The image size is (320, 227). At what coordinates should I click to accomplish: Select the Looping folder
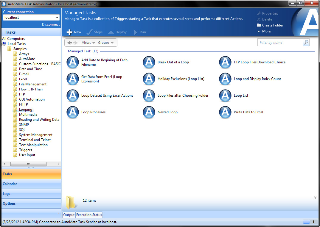click(x=26, y=109)
